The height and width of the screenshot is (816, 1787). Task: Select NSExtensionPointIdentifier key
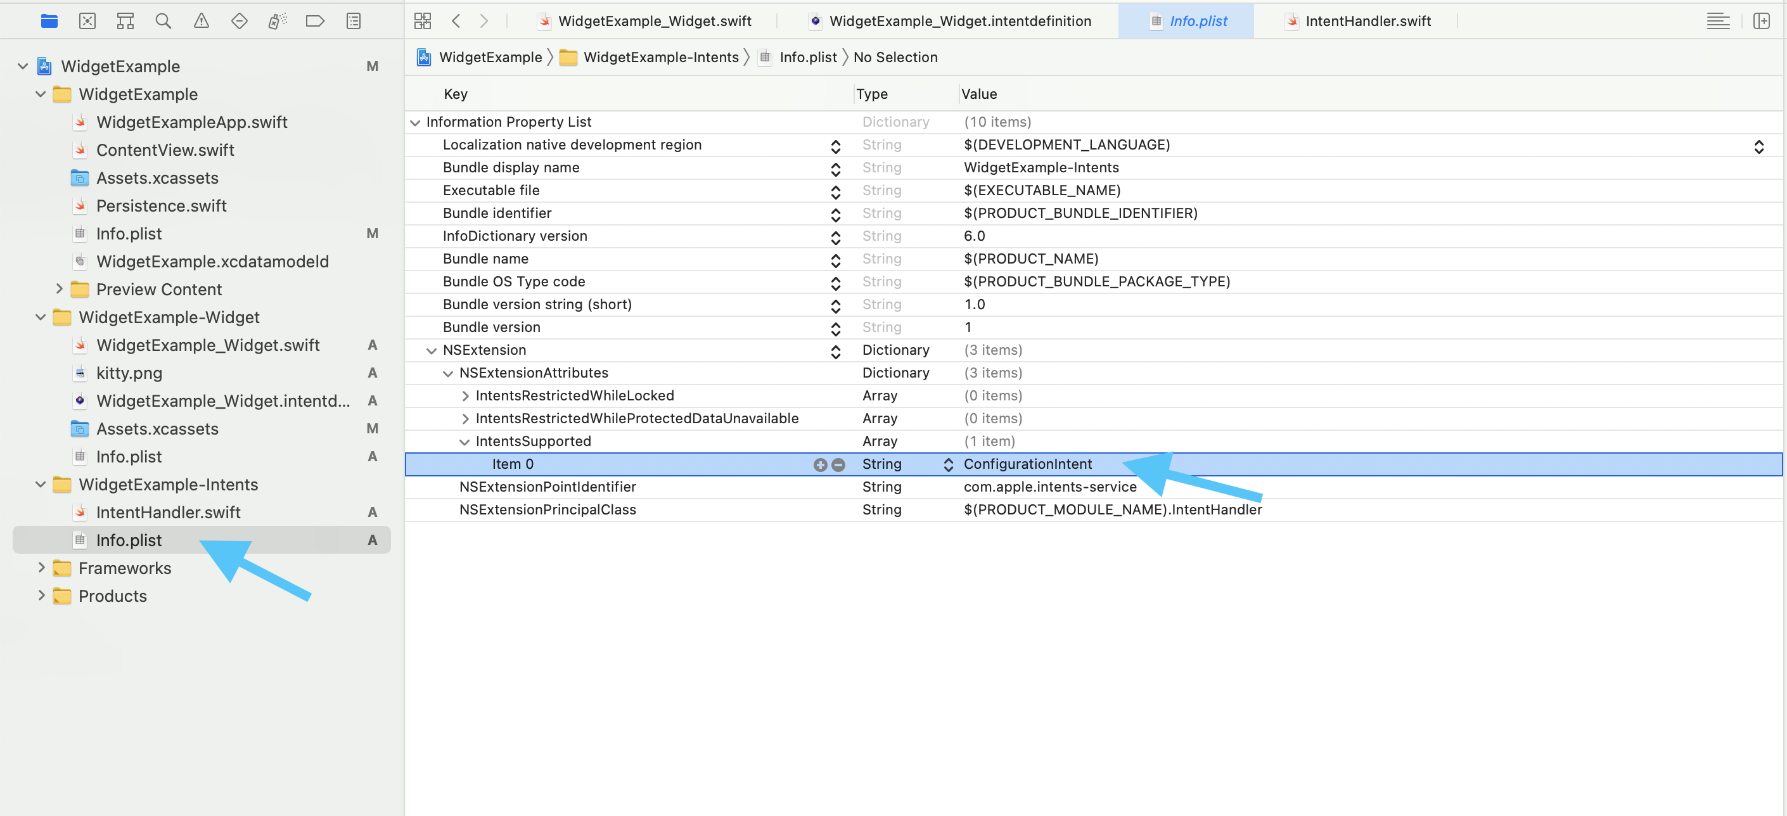point(548,487)
